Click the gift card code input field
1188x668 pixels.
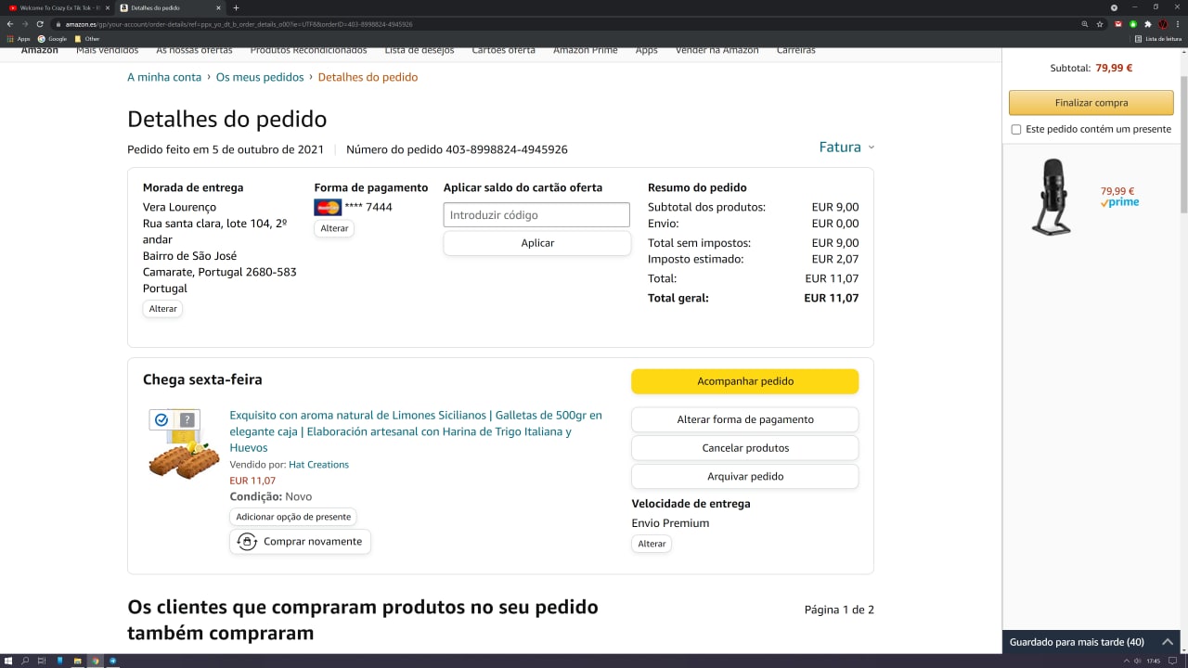[536, 215]
